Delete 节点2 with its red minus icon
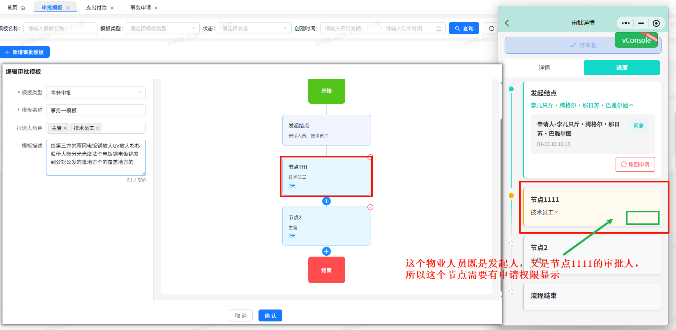The height and width of the screenshot is (330, 676). click(x=370, y=207)
